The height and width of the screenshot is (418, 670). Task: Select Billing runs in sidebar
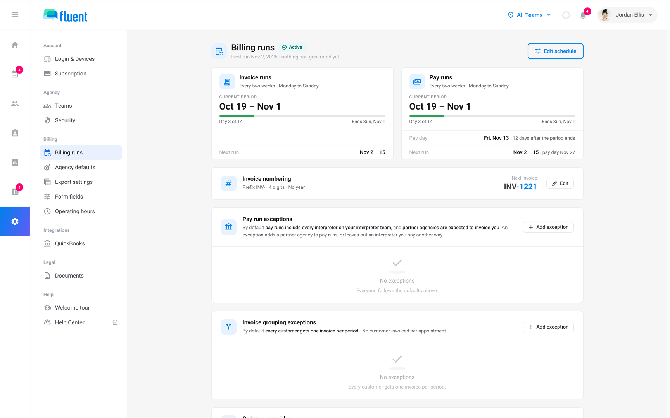click(x=81, y=152)
